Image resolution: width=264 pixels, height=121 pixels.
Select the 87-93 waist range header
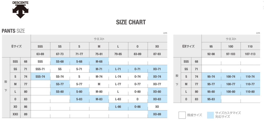(157, 54)
